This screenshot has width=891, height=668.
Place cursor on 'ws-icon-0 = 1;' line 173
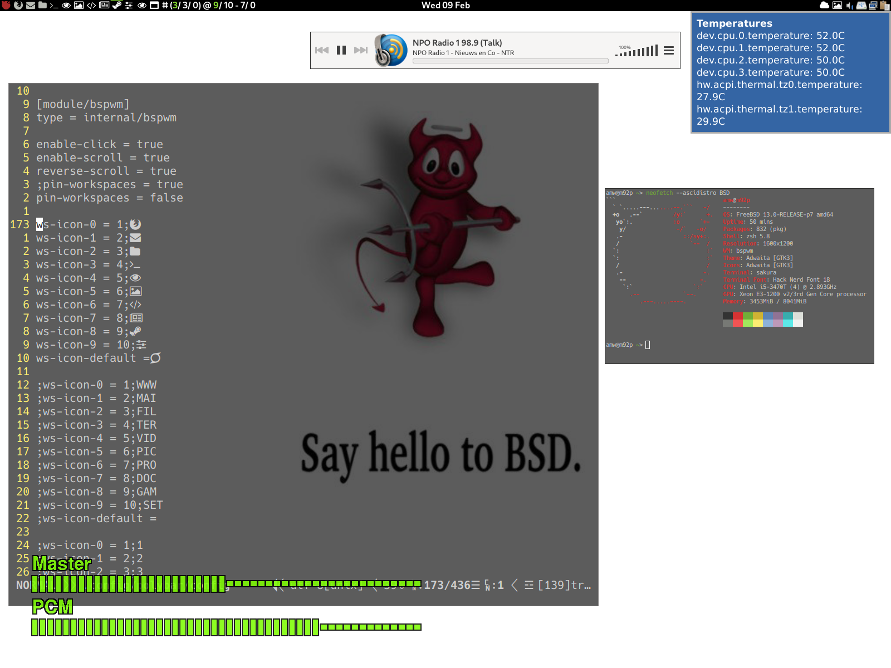click(x=89, y=224)
